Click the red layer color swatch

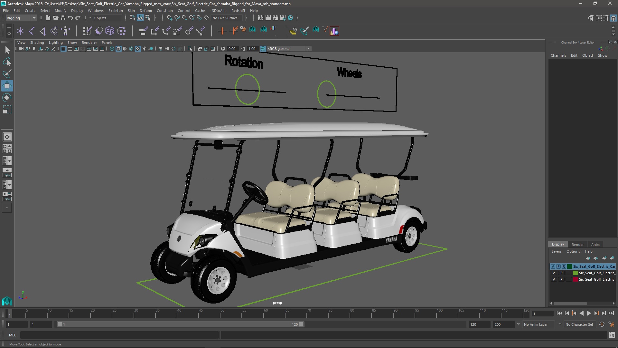(x=575, y=279)
